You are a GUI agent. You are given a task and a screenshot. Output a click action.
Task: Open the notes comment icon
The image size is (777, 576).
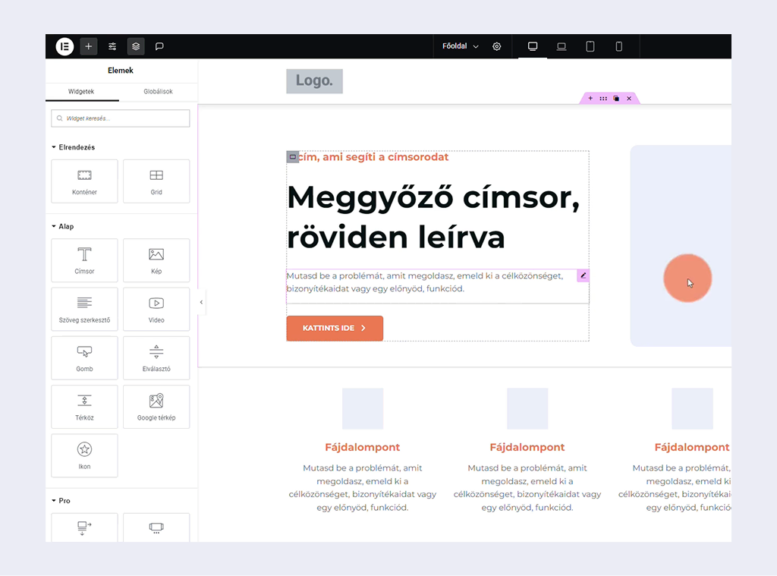click(159, 46)
